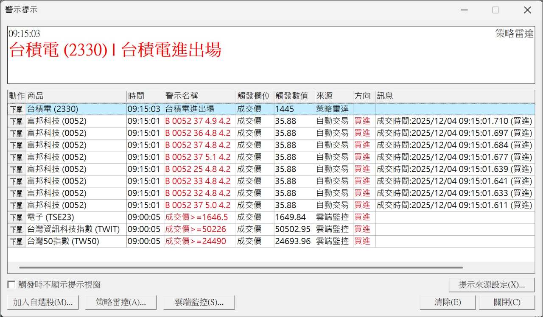Click the 下單 icon for 台積電 (2330) row
The height and width of the screenshot is (317, 543).
click(17, 109)
